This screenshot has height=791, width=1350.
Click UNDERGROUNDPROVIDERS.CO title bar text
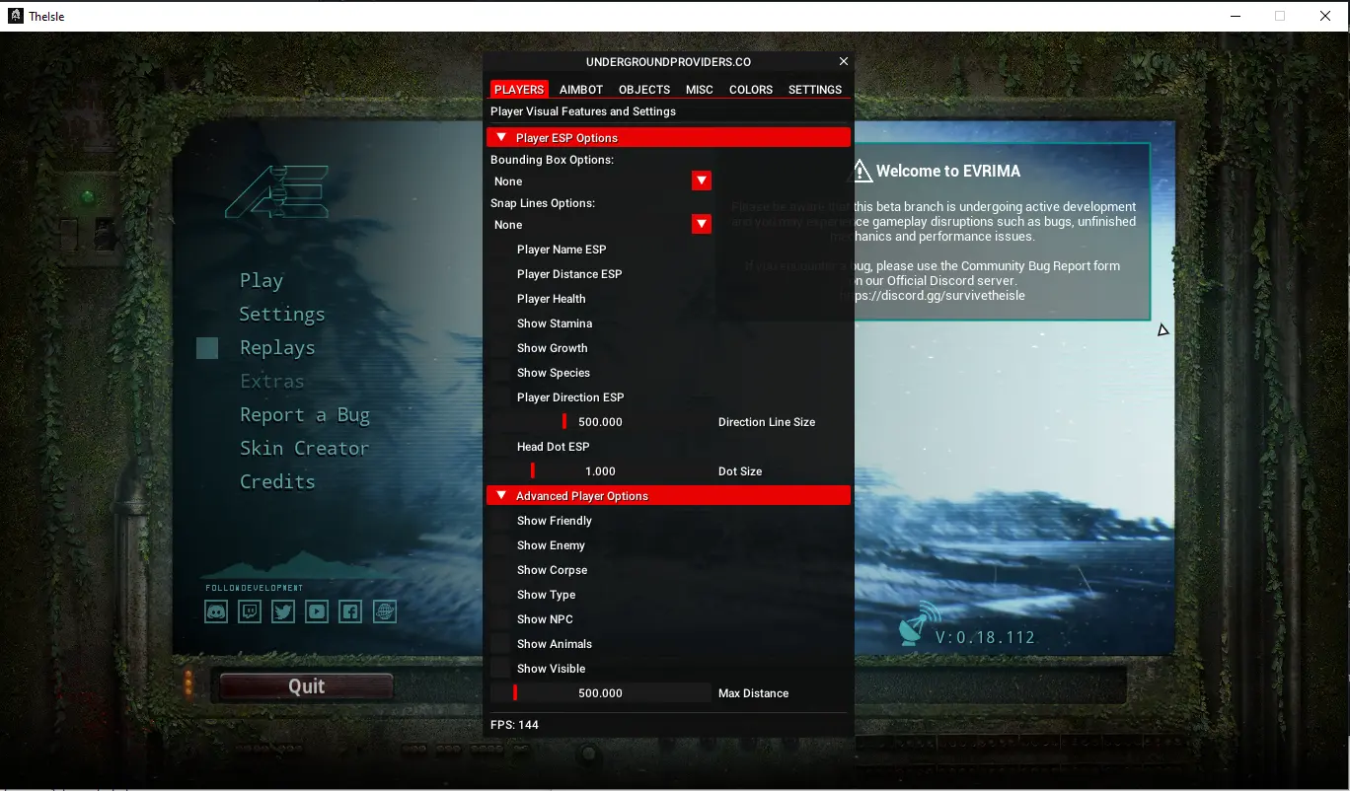coord(668,61)
